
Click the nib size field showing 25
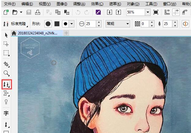pos(91,24)
